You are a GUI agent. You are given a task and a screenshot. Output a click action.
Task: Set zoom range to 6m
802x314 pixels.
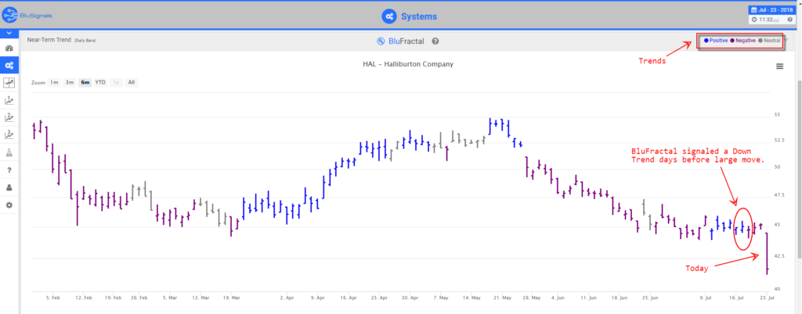click(x=85, y=82)
